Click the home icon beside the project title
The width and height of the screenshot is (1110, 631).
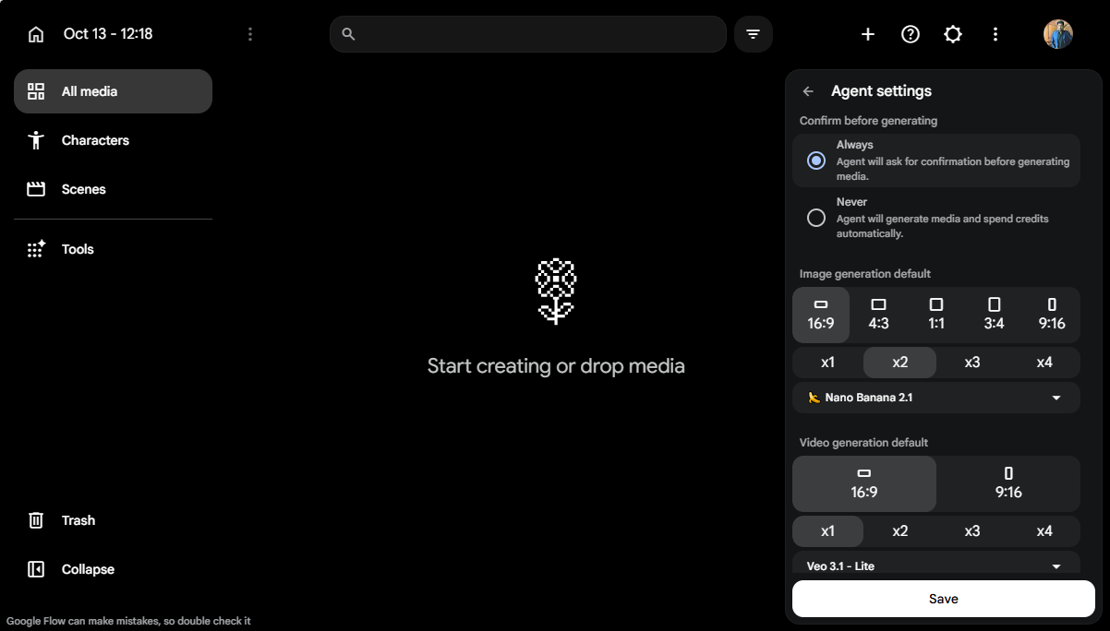36,34
